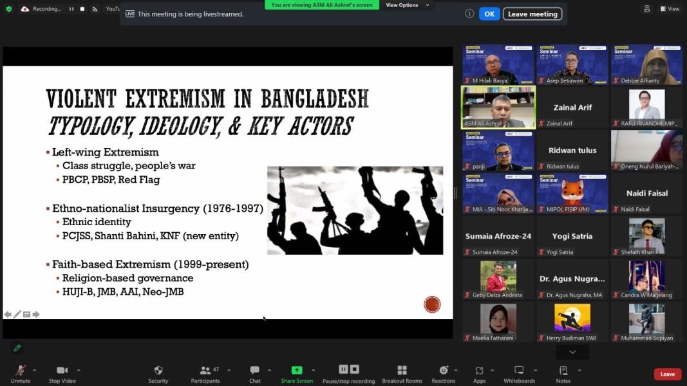Click the livestream broadcast icon

[95, 9]
